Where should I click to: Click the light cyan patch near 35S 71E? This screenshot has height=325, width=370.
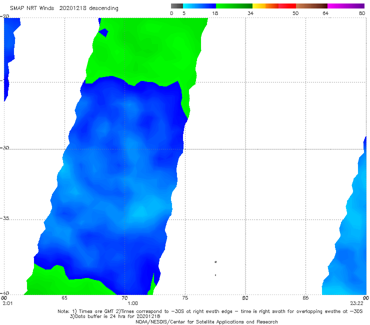(141, 211)
